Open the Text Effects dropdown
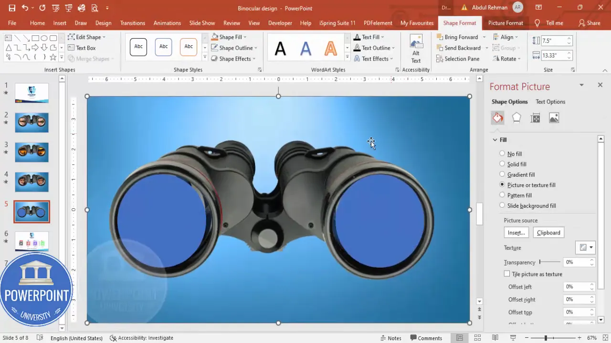 click(373, 59)
